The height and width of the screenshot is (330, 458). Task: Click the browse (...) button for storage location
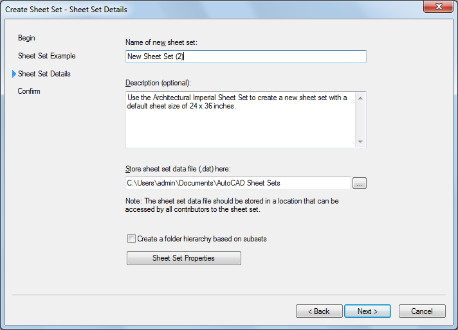[360, 184]
